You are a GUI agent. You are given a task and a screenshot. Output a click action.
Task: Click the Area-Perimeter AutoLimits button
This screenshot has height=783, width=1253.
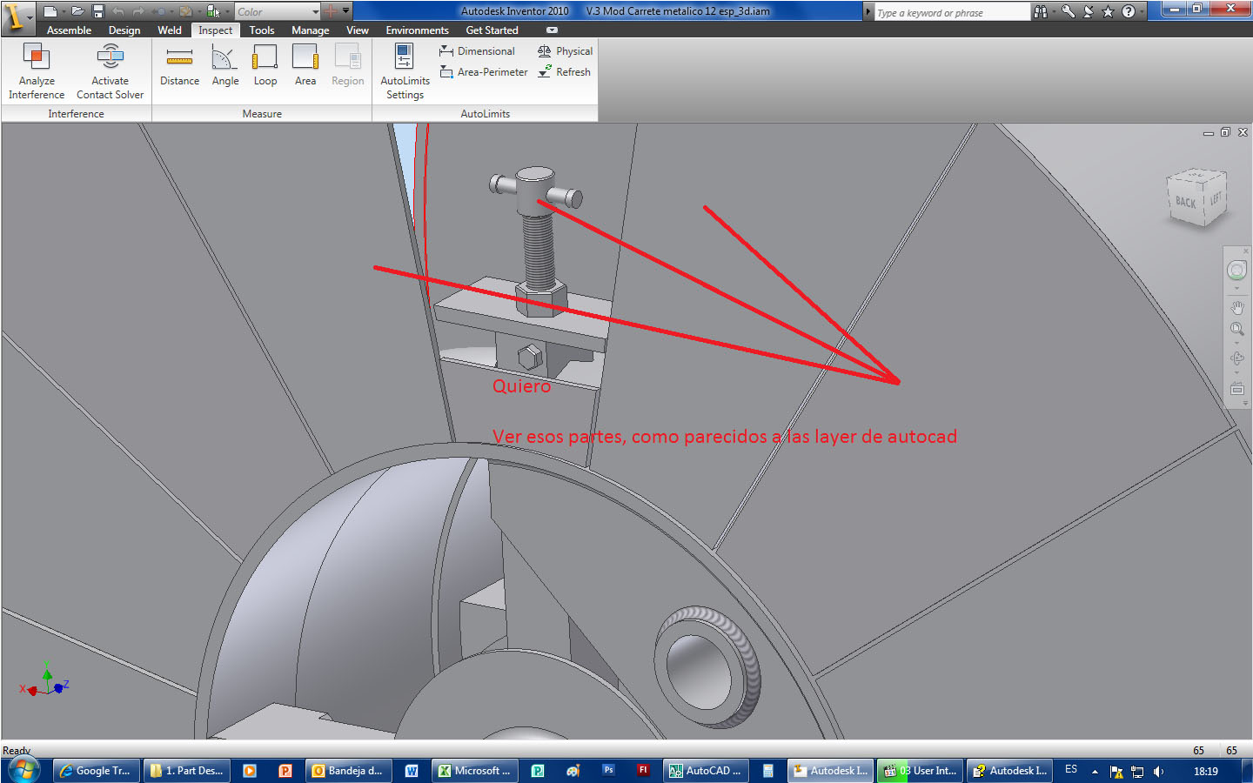coord(484,72)
